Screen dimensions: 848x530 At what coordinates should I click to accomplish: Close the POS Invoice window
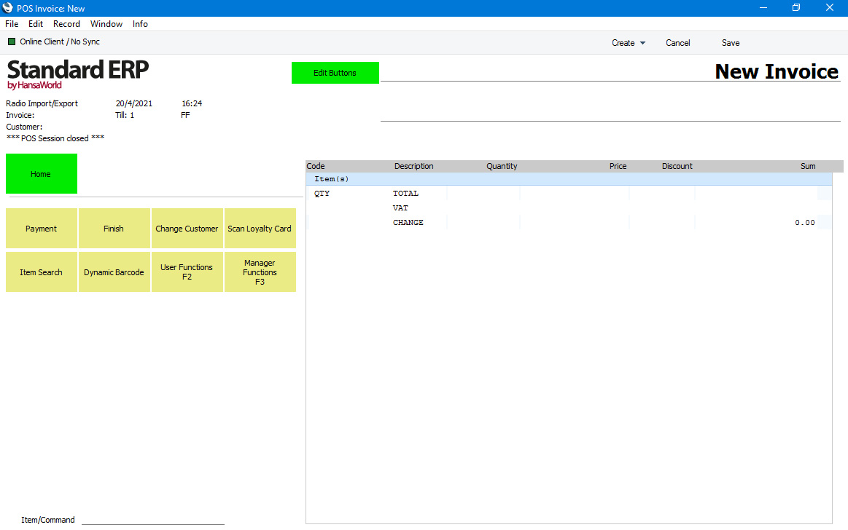[830, 8]
